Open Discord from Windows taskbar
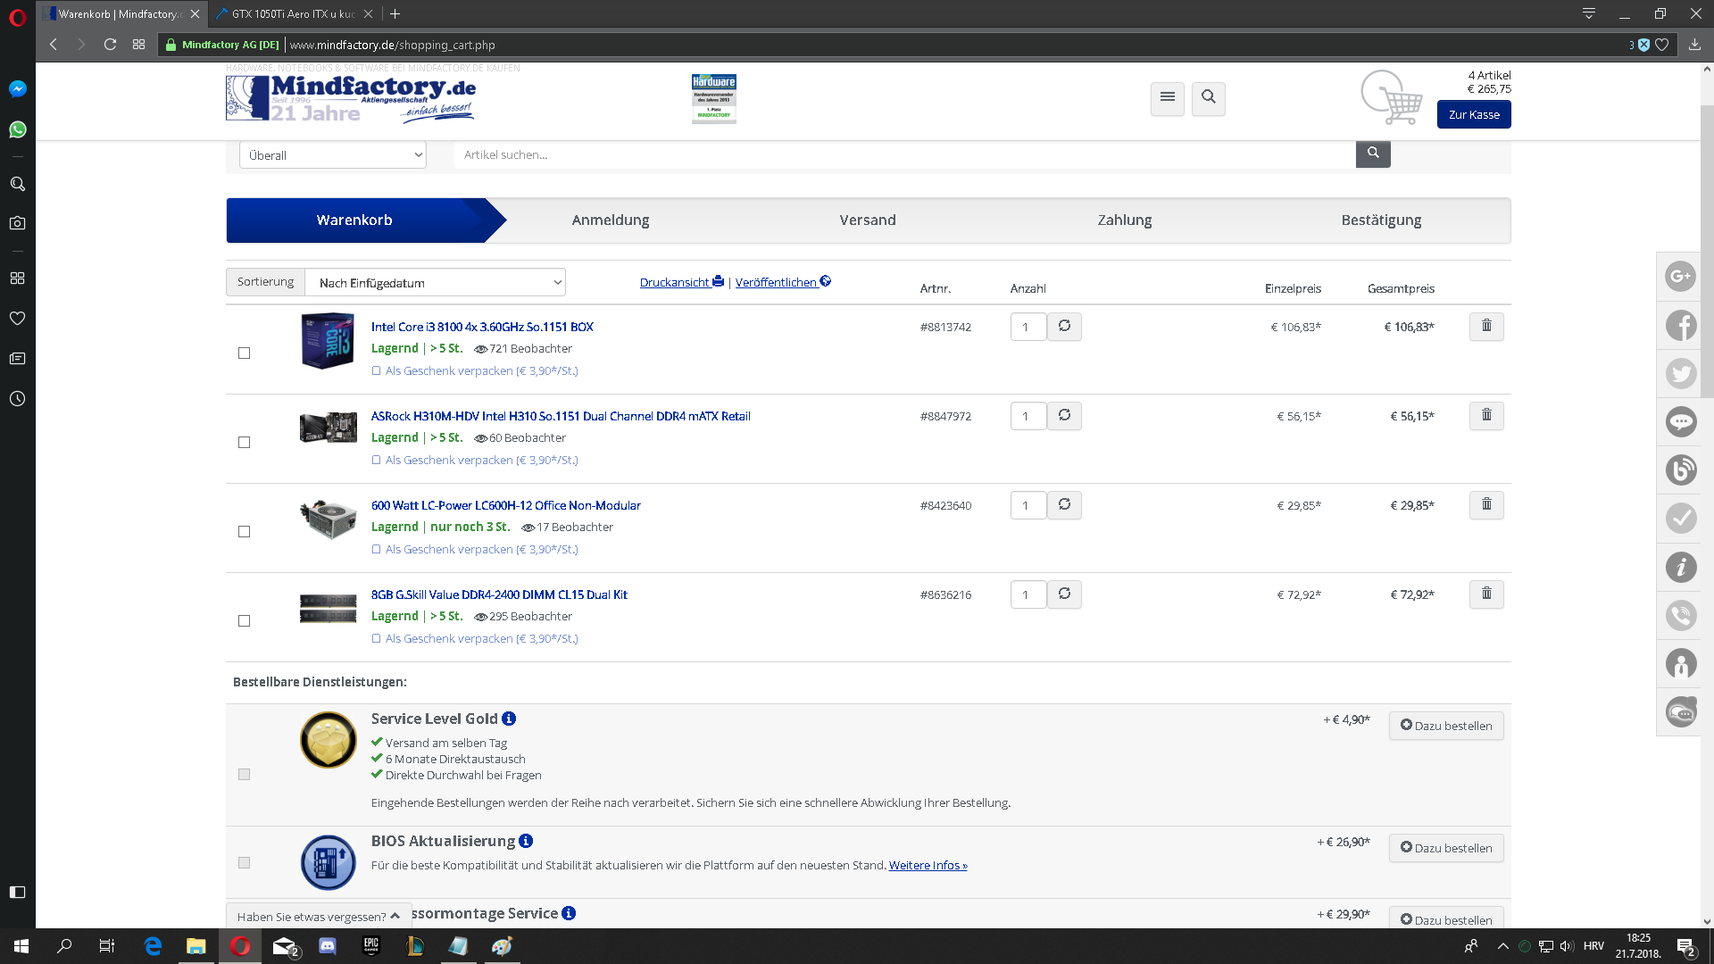The height and width of the screenshot is (964, 1714). point(328,946)
